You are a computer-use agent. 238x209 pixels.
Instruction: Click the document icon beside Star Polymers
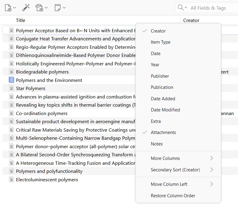point(11,89)
